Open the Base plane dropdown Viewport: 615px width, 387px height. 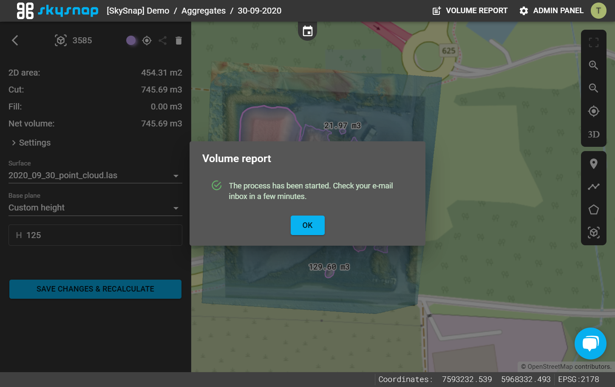coord(95,208)
